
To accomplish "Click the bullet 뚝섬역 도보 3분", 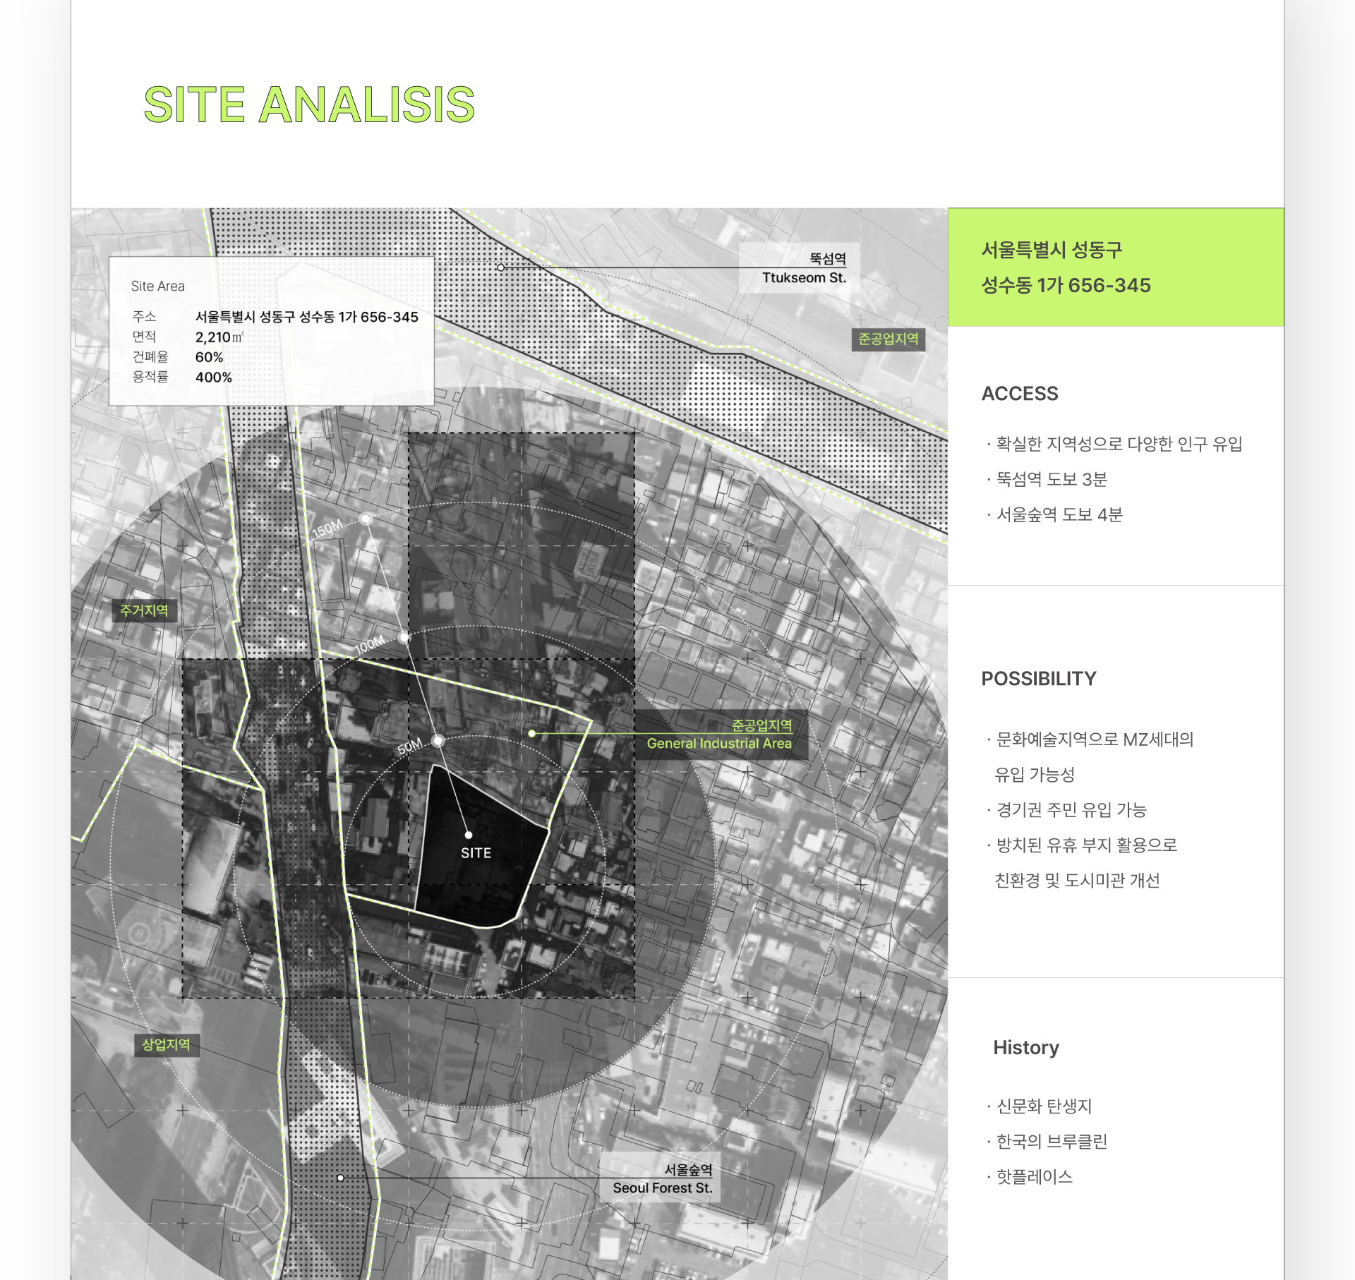I will (1047, 479).
